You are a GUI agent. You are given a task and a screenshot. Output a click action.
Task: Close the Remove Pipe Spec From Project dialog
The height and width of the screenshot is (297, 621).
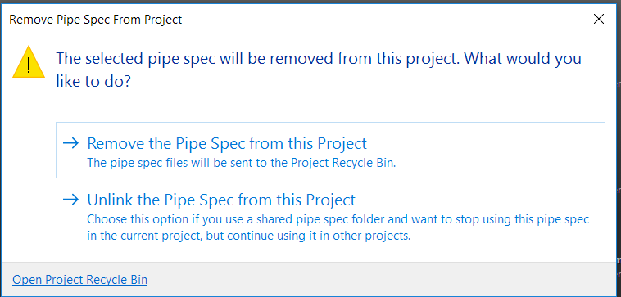pos(598,19)
